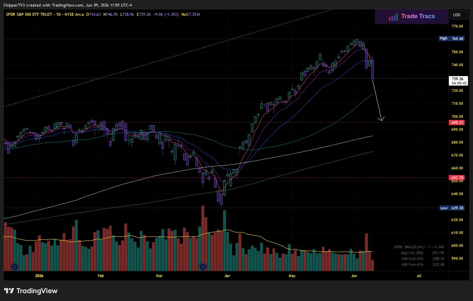The image size is (473, 301).
Task: Click 670.00 on the price axis
Action: point(457,155)
